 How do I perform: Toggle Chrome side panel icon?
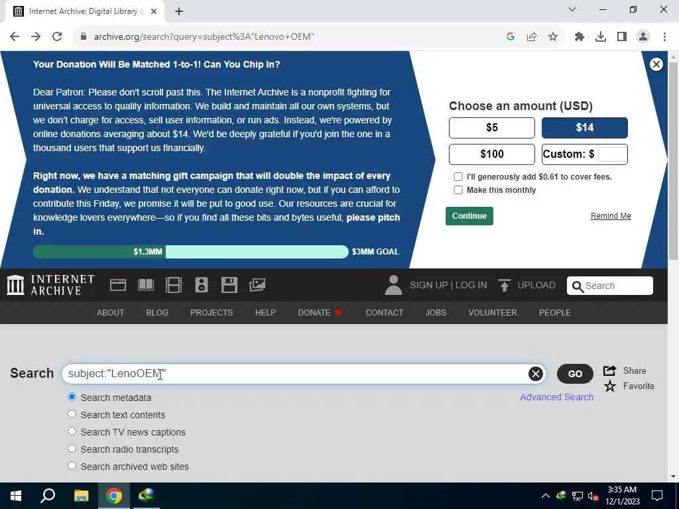point(622,37)
